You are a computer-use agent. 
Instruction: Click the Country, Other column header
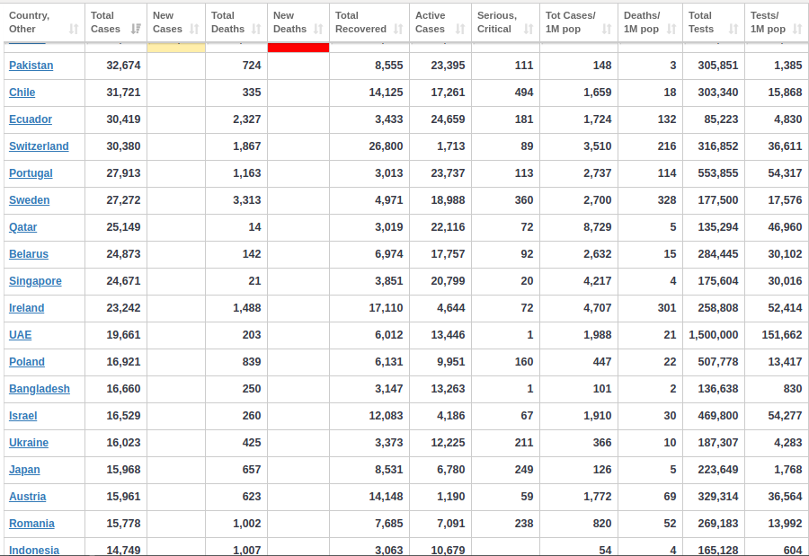click(x=44, y=22)
